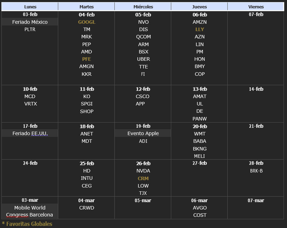This screenshot has width=287, height=228.
Task: Select the AZN ticker
Action: [199, 37]
